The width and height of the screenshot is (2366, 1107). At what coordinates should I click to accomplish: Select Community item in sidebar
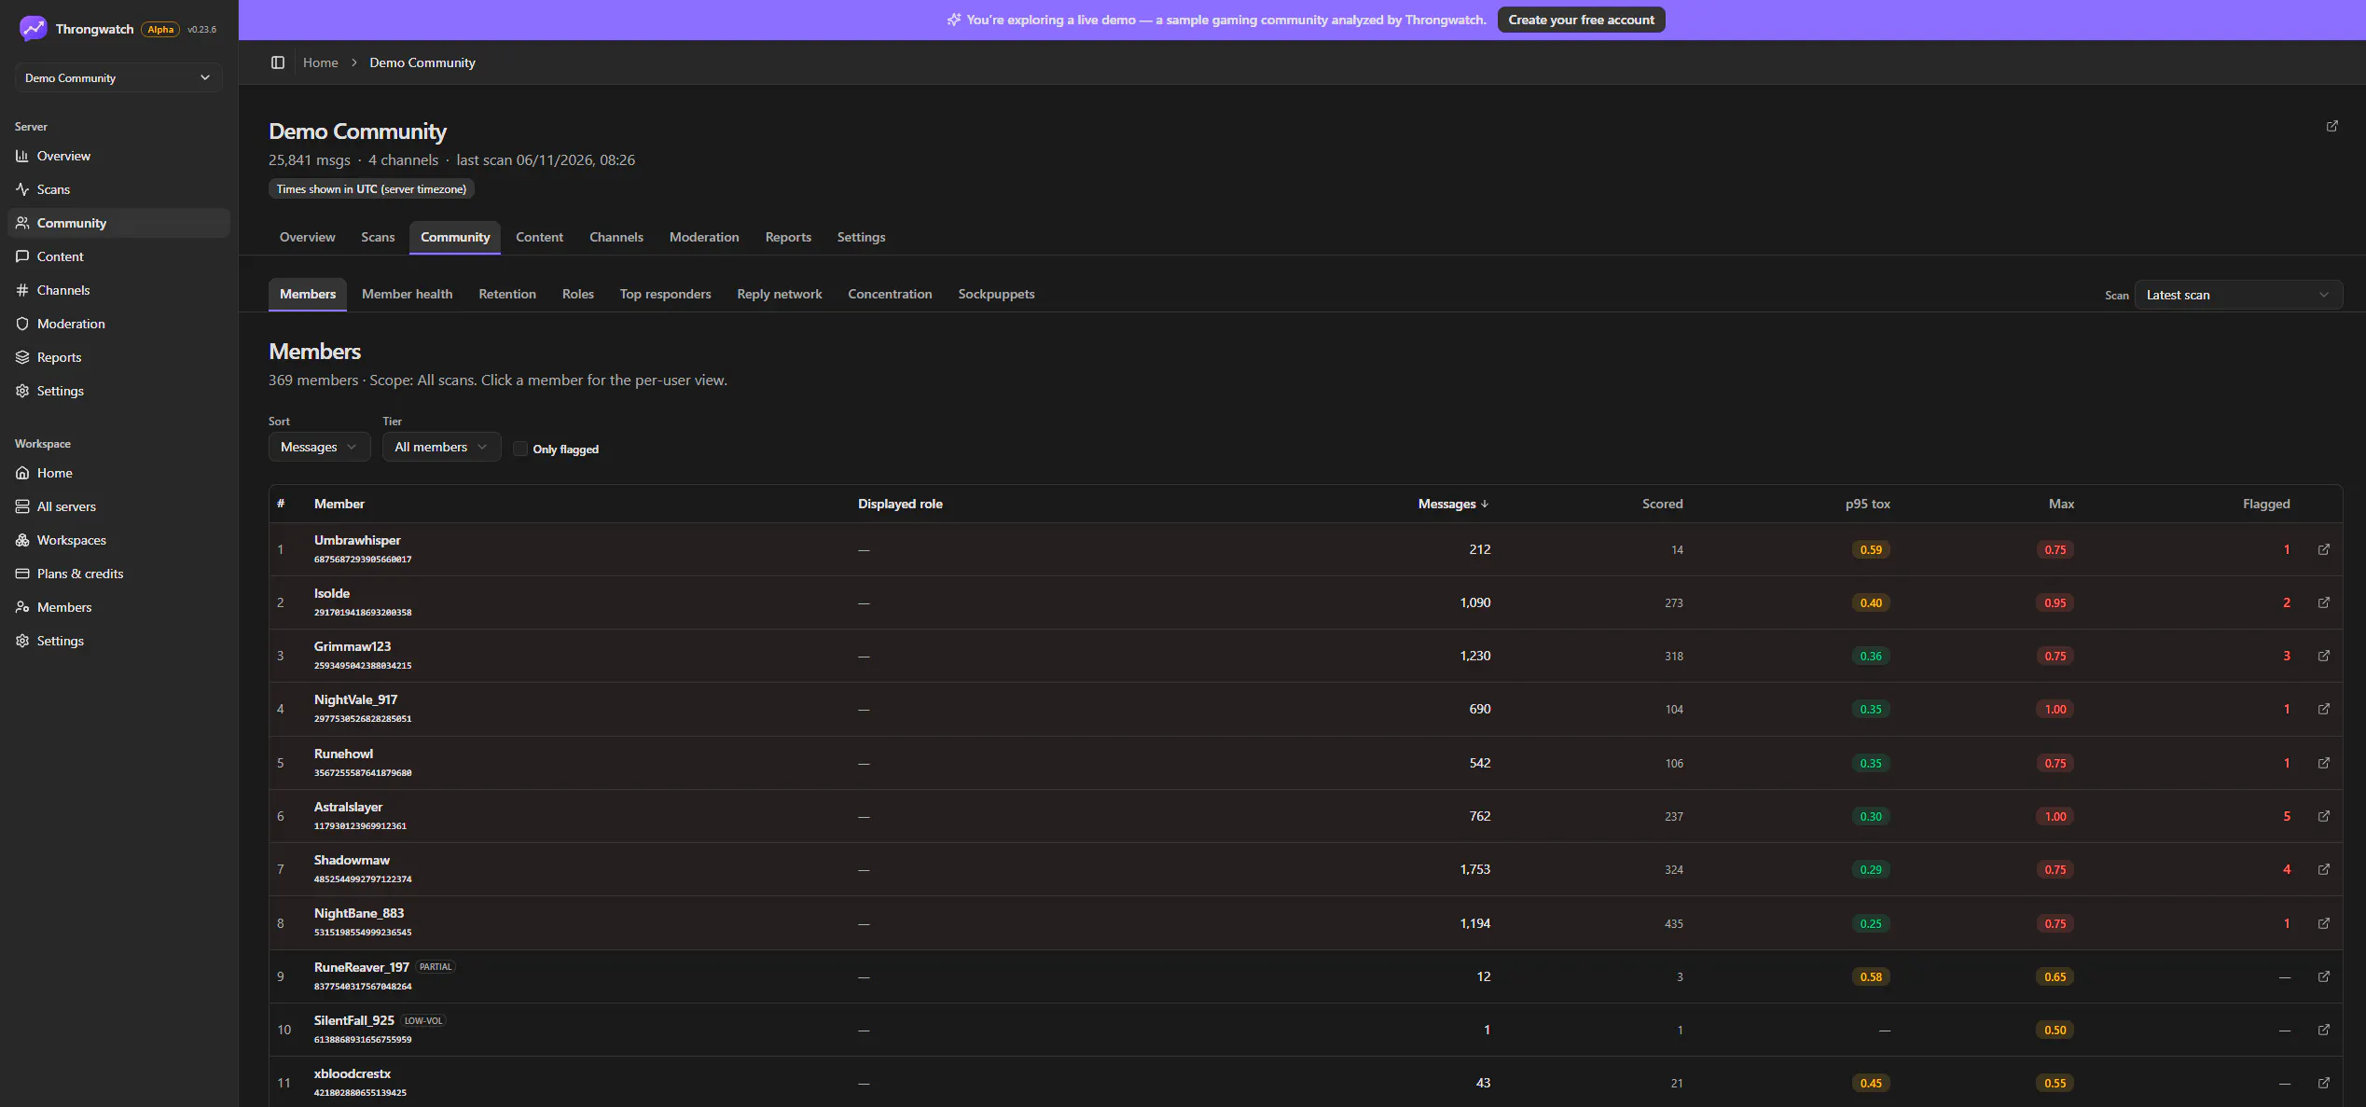(118, 223)
